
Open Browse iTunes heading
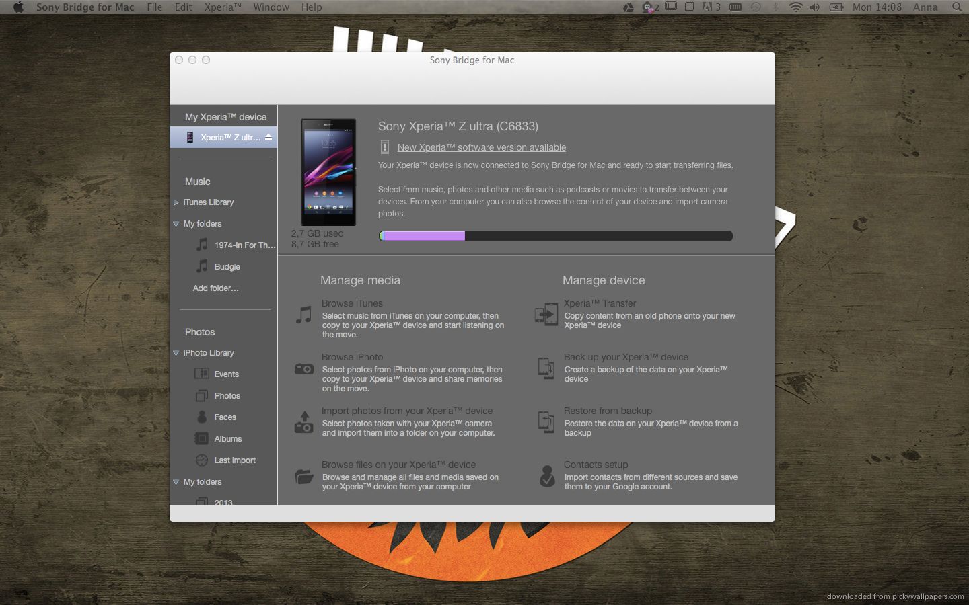(352, 303)
